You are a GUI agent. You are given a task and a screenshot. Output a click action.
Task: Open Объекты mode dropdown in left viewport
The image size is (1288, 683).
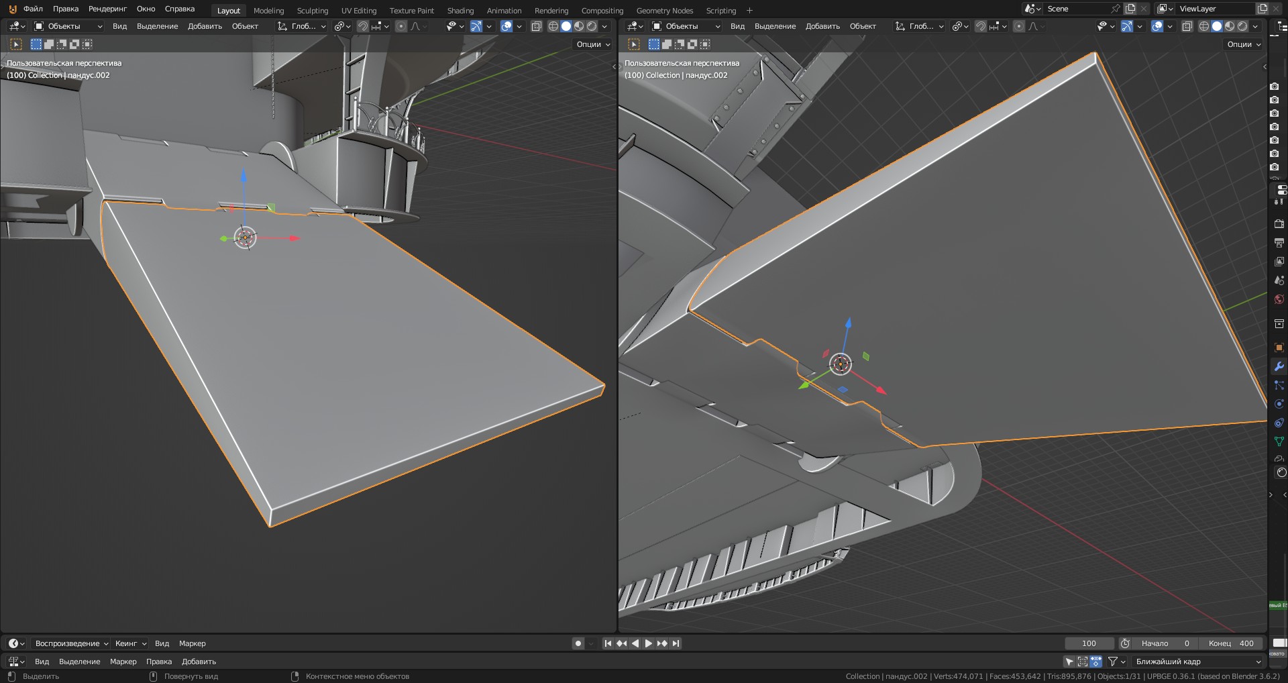[68, 26]
